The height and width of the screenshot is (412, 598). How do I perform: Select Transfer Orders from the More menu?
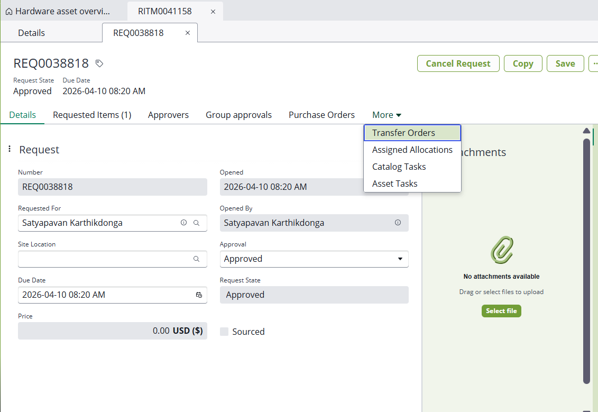pos(403,133)
